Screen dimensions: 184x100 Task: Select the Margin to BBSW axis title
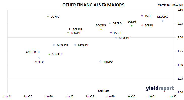[170, 5]
